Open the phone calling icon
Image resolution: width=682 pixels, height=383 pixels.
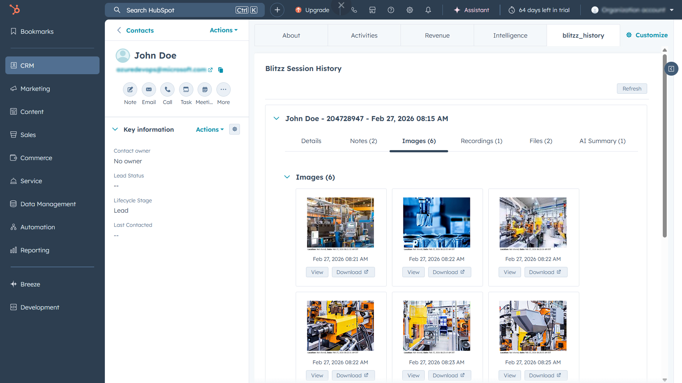[x=354, y=10]
